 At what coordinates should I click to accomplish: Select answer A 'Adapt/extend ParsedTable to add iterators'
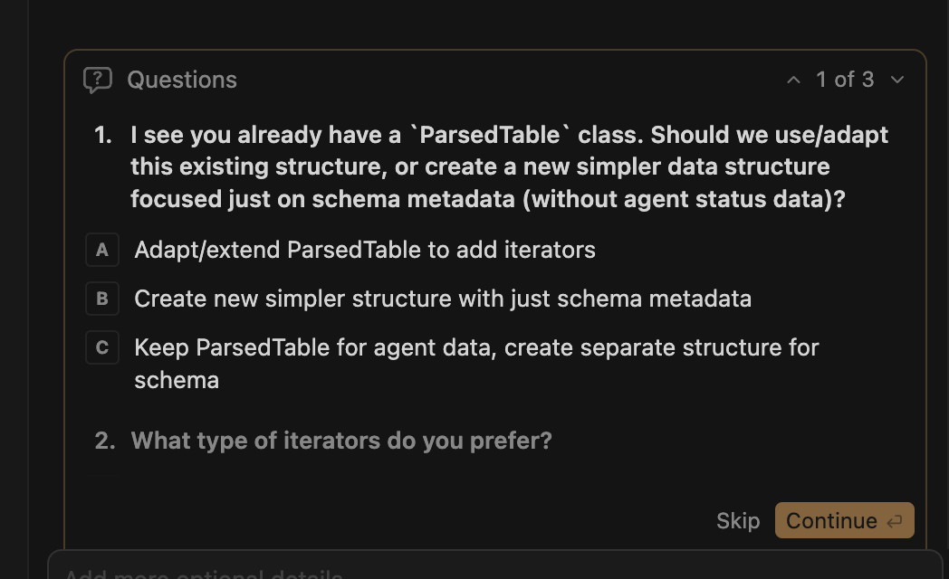point(364,250)
